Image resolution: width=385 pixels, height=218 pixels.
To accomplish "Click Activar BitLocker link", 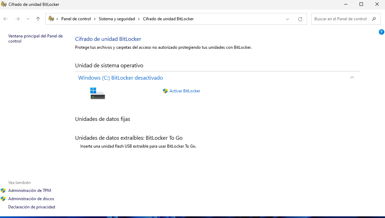I will [185, 91].
